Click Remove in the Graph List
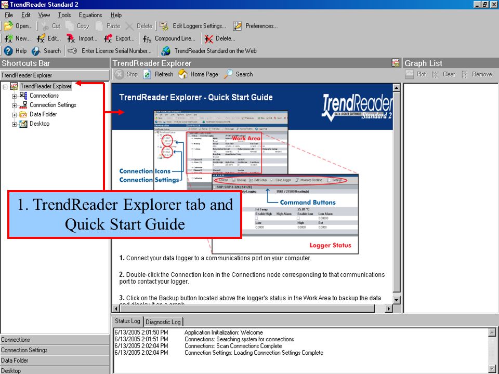The image size is (499, 374). 477,74
